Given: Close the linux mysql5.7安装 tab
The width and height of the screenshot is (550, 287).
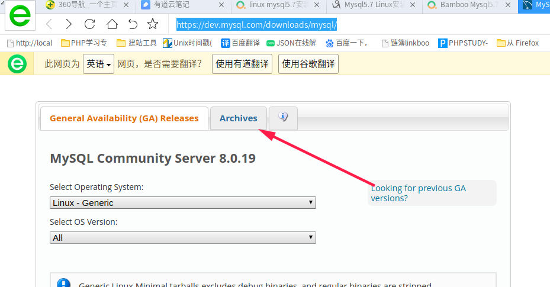Looking at the screenshot, I should click(317, 5).
